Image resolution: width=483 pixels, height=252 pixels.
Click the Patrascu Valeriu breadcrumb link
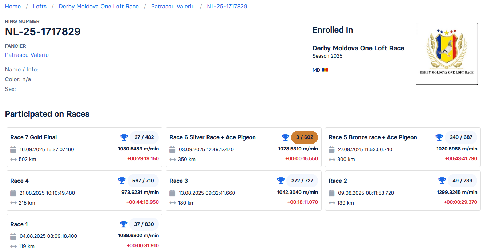(x=173, y=7)
